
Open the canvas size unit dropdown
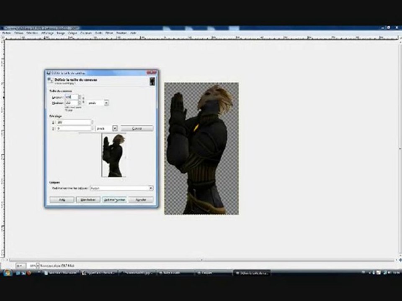pos(98,103)
